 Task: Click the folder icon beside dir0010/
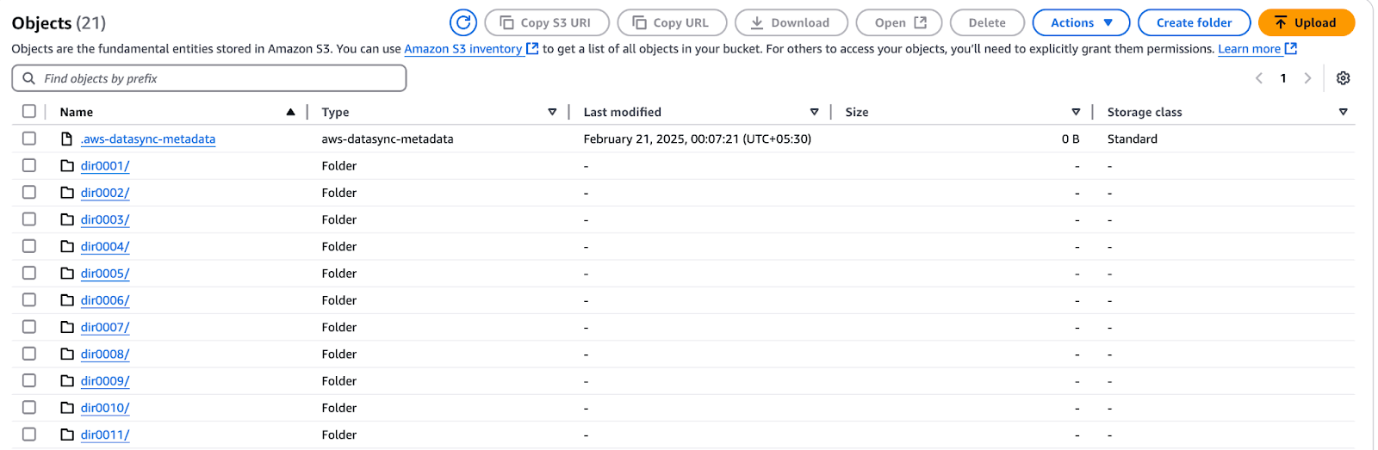(67, 407)
